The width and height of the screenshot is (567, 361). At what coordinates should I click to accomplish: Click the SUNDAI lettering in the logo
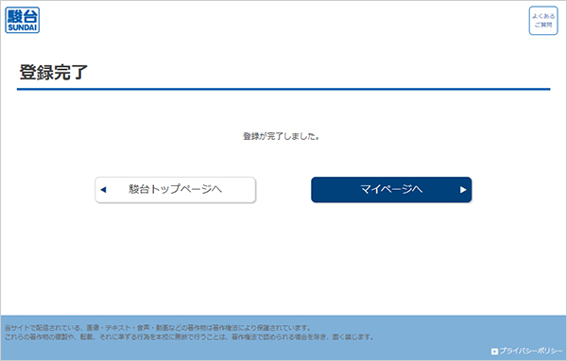[22, 27]
